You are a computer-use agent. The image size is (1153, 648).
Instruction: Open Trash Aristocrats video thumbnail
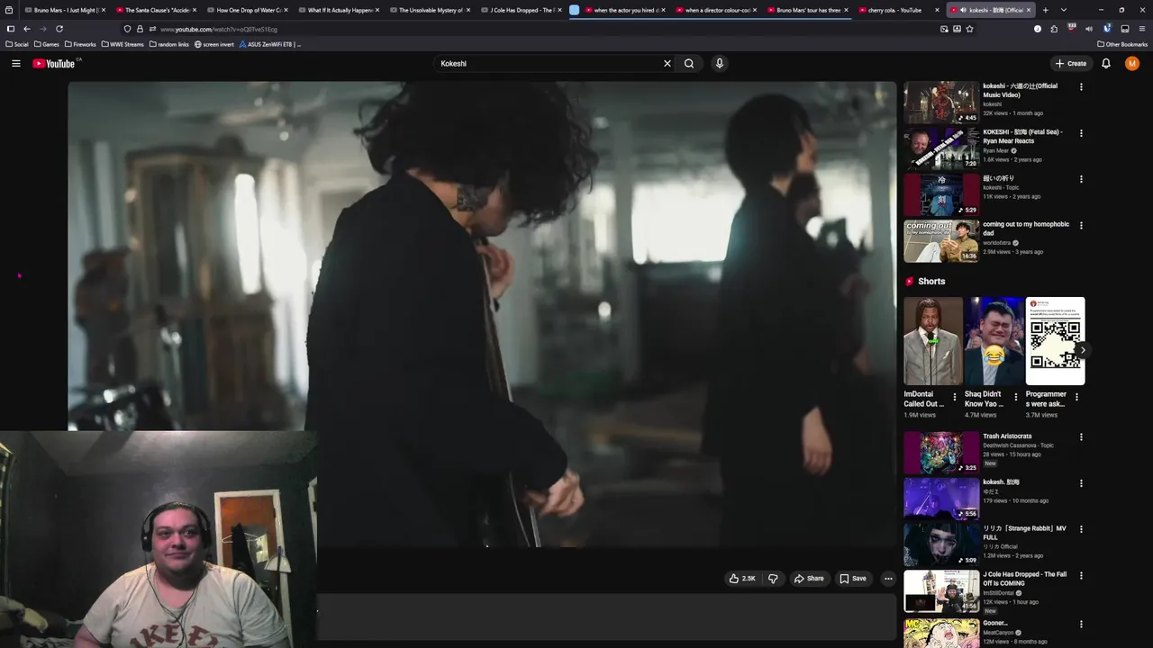pyautogui.click(x=941, y=453)
